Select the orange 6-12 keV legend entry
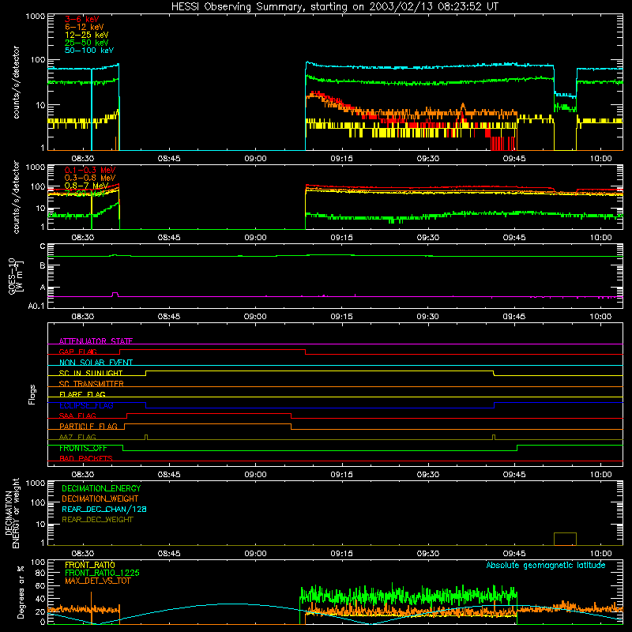 coord(85,27)
